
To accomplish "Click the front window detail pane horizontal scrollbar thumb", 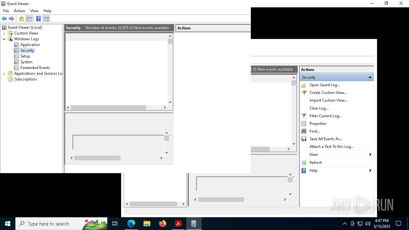I will (97, 158).
